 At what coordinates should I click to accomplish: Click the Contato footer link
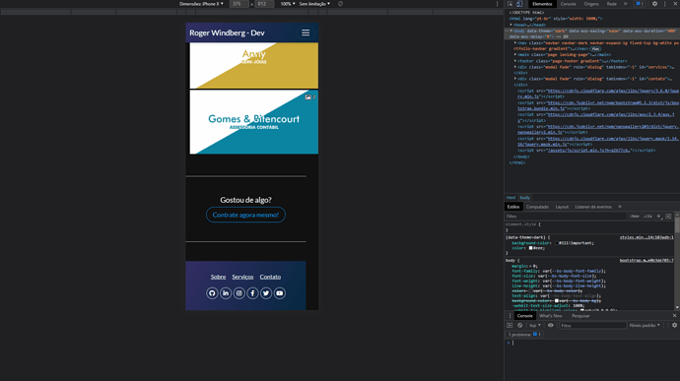[270, 277]
